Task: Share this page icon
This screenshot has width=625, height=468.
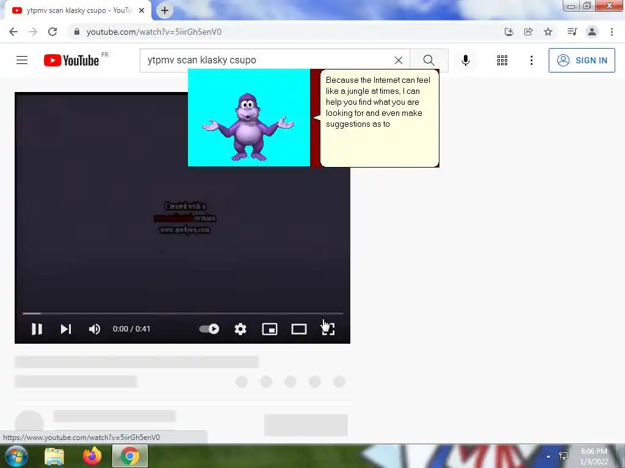Action: point(528,32)
